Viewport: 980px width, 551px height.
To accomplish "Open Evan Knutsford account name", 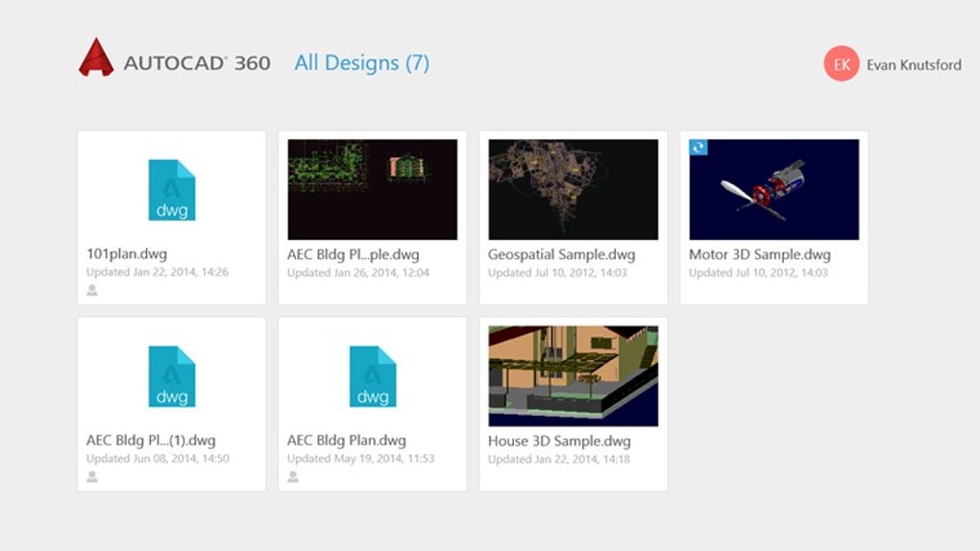I will point(914,65).
